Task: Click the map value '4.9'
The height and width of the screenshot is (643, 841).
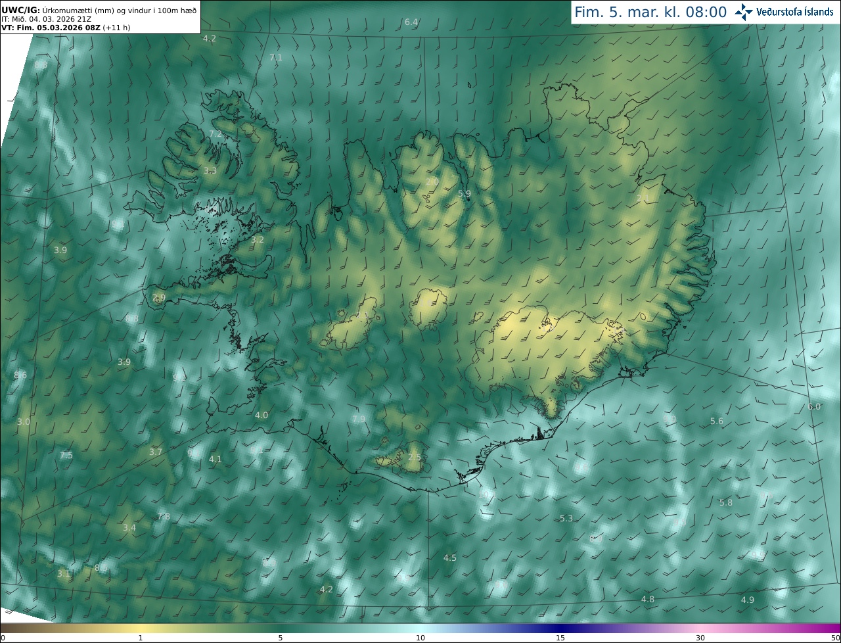Action: (748, 600)
